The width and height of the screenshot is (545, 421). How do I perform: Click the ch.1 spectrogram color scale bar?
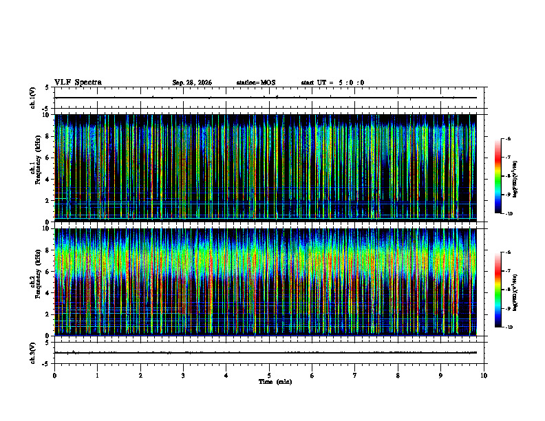[498, 176]
